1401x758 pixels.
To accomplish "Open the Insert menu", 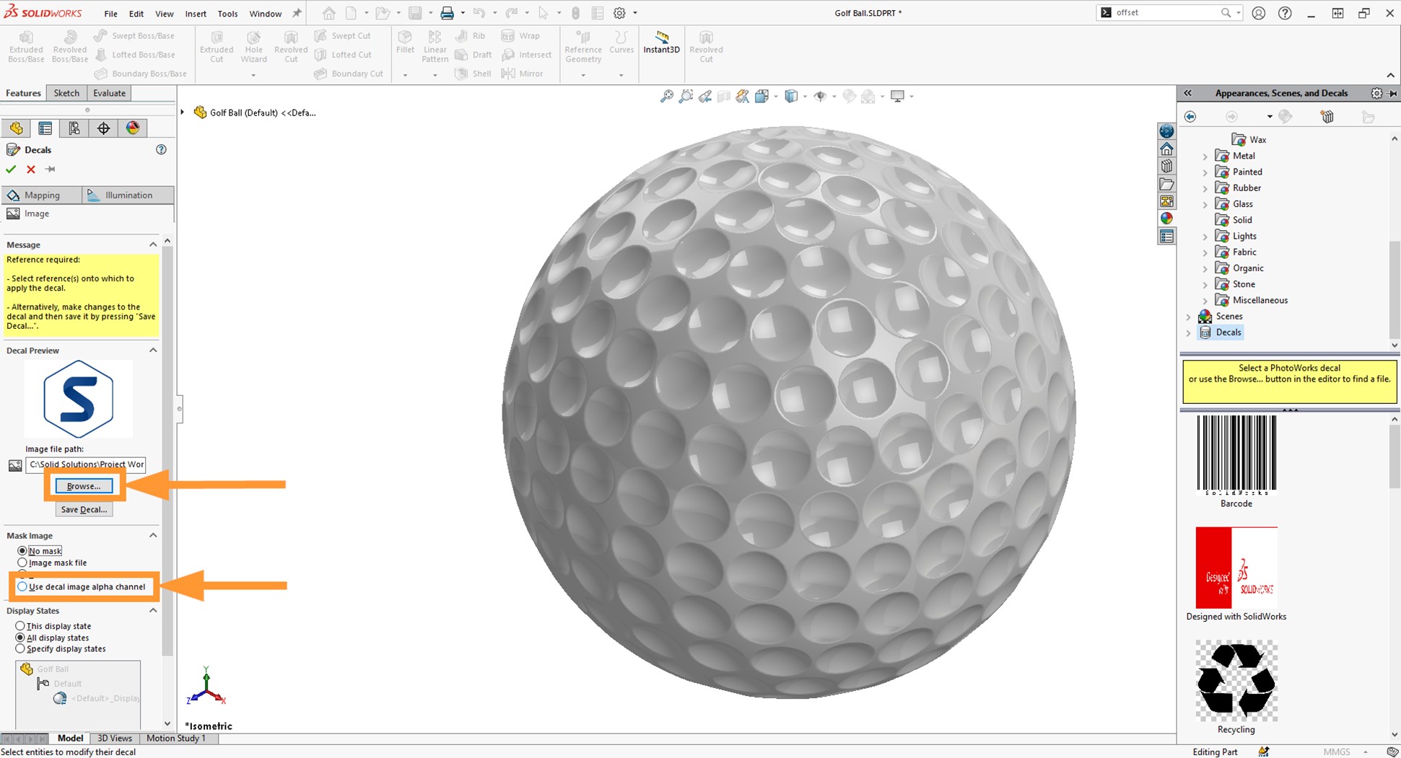I will coord(196,13).
